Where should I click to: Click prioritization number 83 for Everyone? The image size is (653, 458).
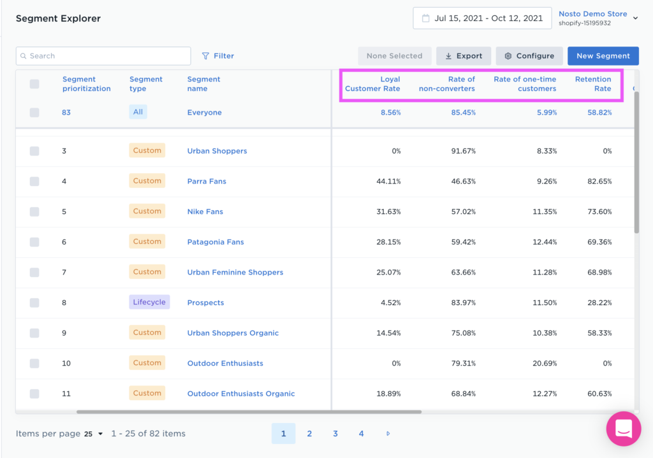coord(66,112)
